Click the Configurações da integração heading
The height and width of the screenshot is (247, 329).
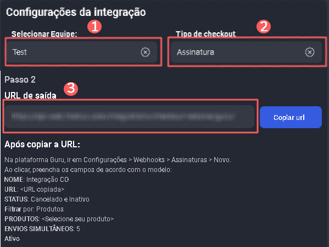click(76, 12)
